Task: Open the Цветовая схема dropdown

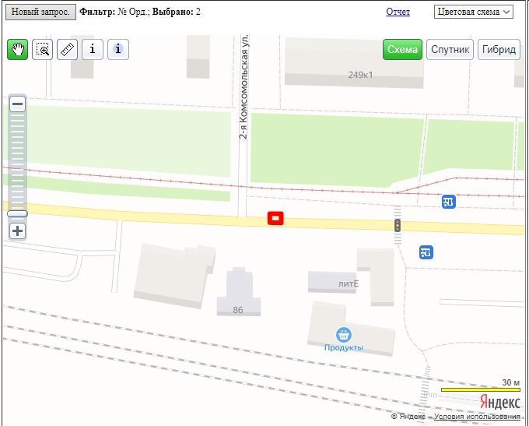Action: tap(474, 12)
